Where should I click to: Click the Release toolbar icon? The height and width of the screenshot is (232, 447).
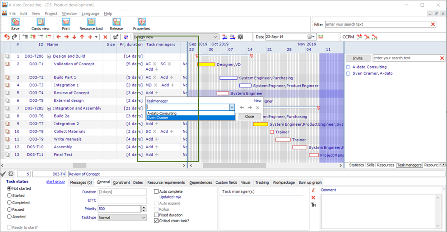116,22
